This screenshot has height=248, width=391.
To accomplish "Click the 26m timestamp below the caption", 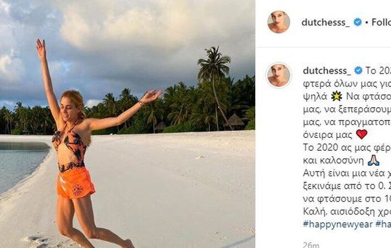I will (x=311, y=245).
